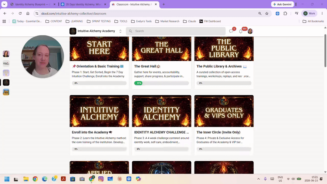Screen dimensions: 327x184
Task: Open the blue extension icon in toolbar
Action: click(x=278, y=13)
